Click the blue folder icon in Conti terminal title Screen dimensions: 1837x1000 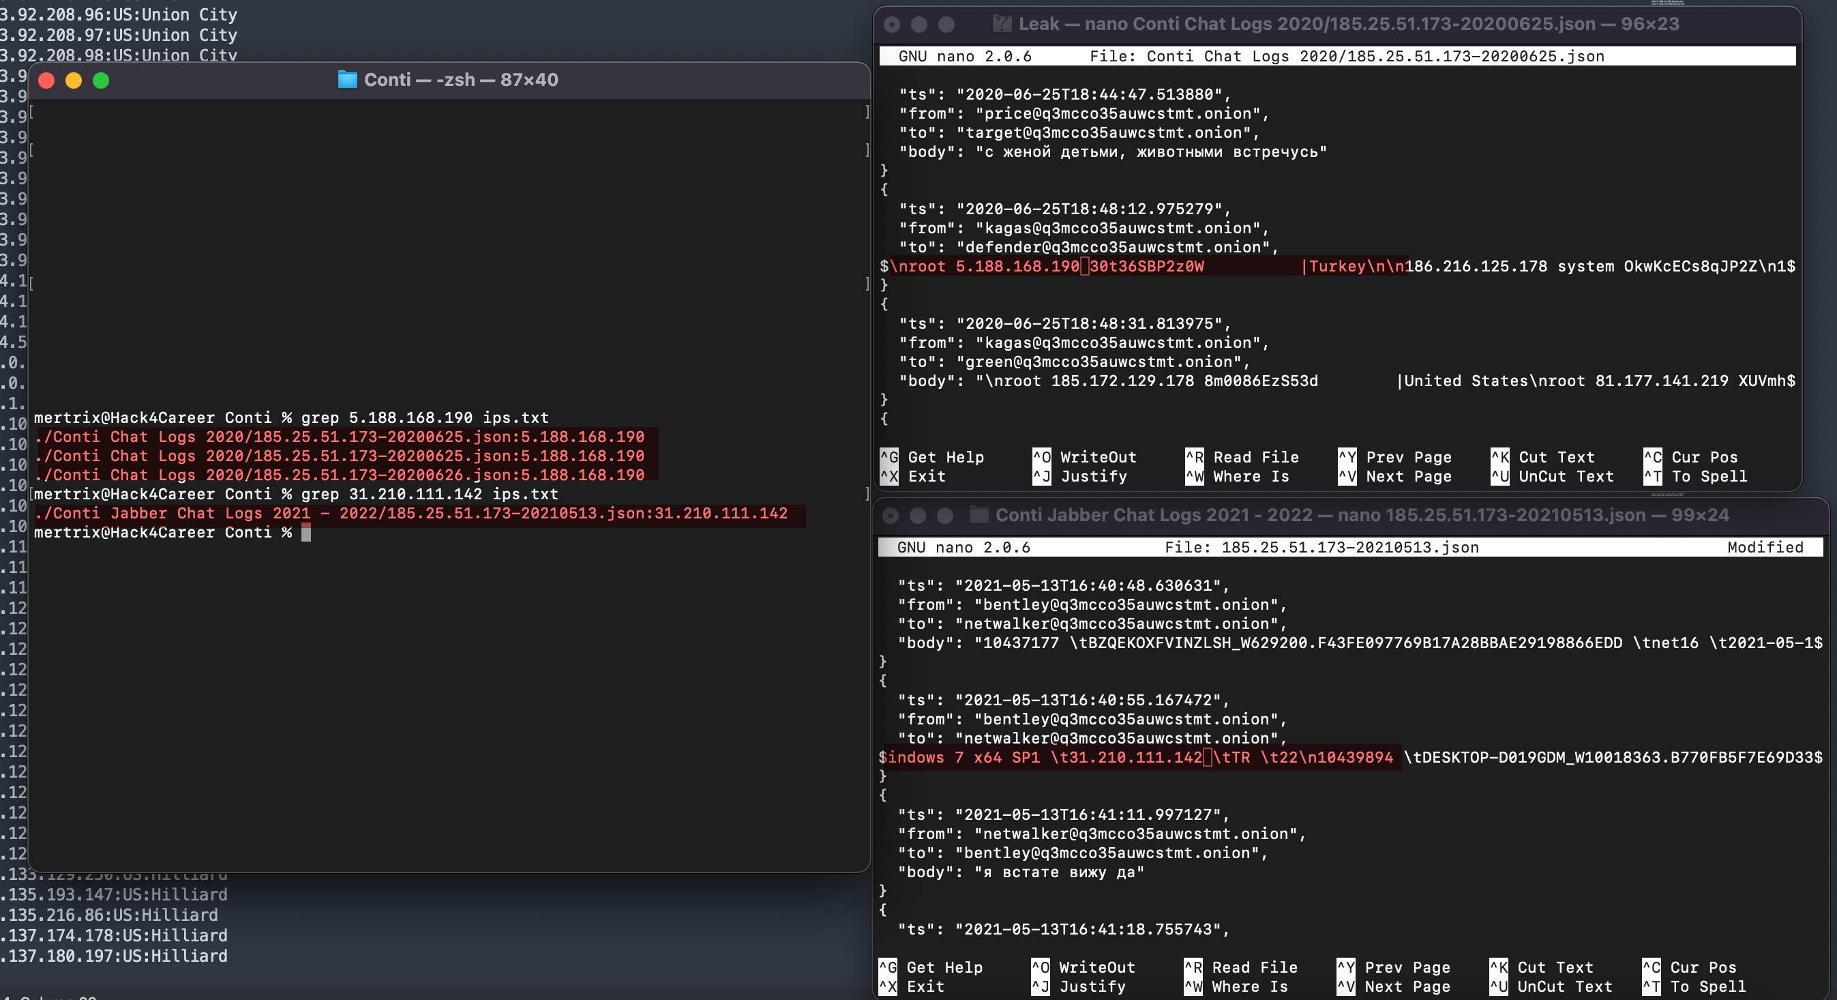tap(347, 79)
